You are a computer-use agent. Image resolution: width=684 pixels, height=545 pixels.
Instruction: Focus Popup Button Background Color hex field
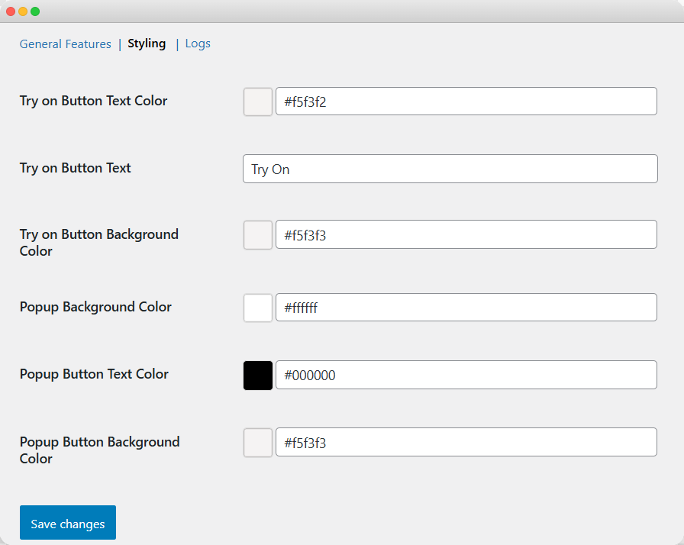click(x=466, y=442)
